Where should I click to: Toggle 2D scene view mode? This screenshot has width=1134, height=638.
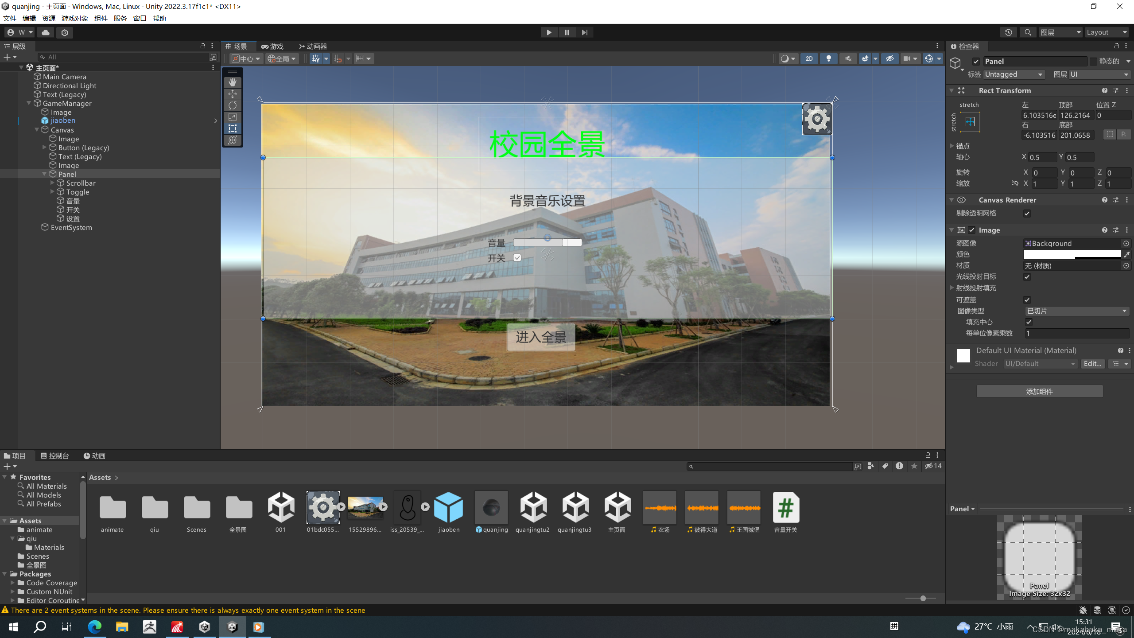[809, 58]
